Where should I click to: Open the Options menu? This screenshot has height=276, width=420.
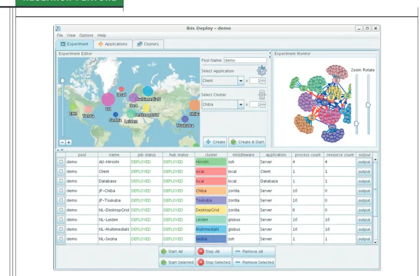(x=86, y=35)
